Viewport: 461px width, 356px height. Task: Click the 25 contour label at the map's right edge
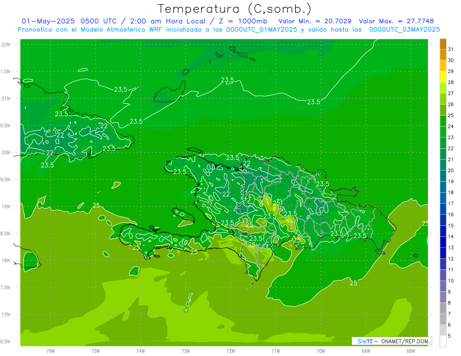425,224
